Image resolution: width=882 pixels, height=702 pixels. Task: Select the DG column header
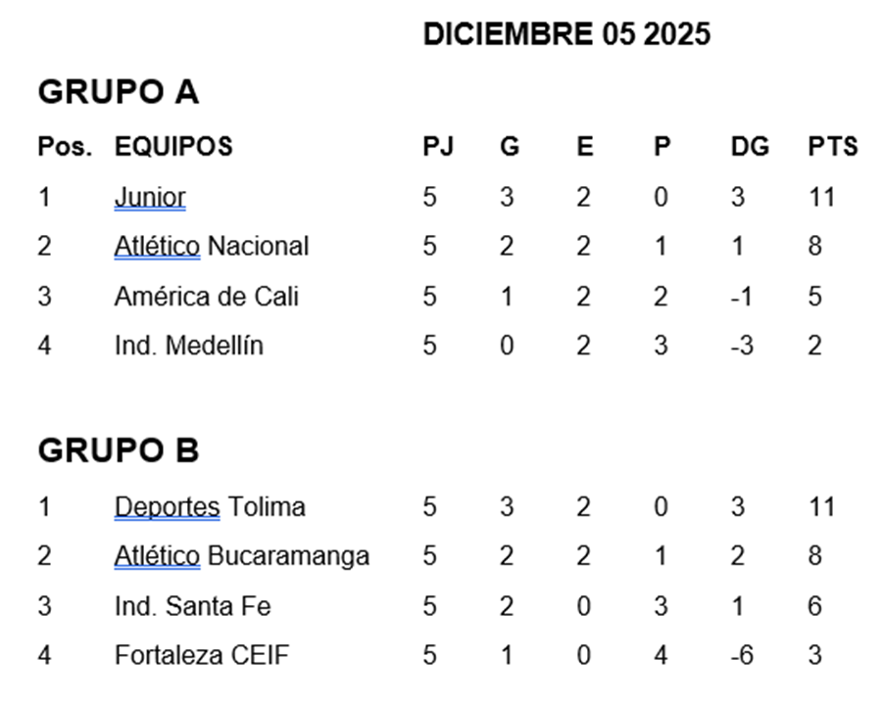click(750, 147)
